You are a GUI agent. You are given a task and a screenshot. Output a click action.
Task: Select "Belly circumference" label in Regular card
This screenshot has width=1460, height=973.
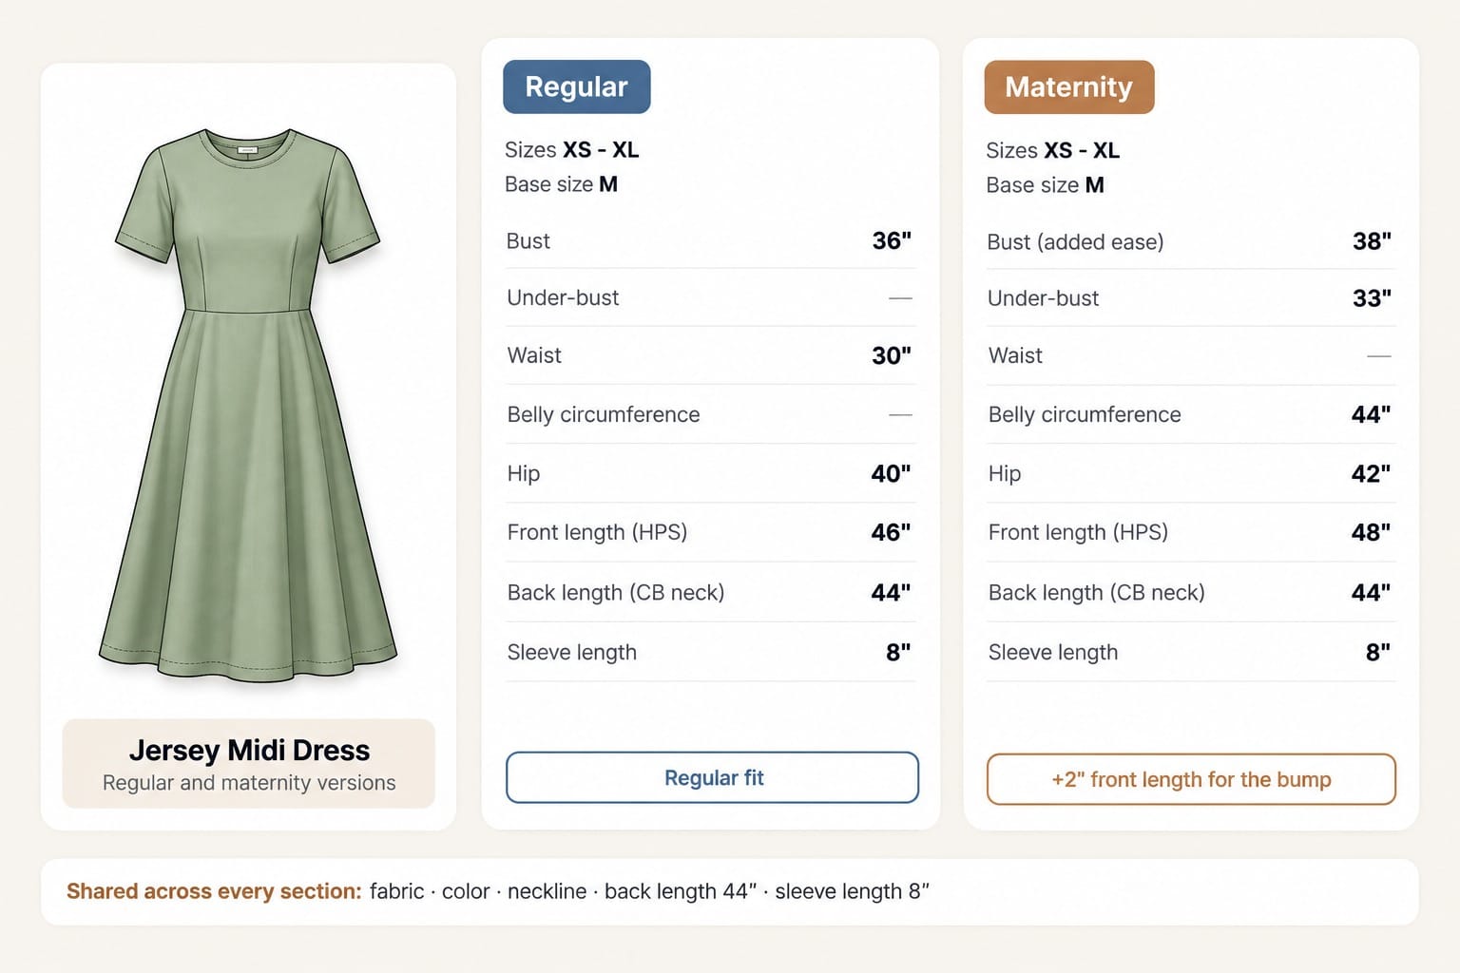pyautogui.click(x=604, y=414)
